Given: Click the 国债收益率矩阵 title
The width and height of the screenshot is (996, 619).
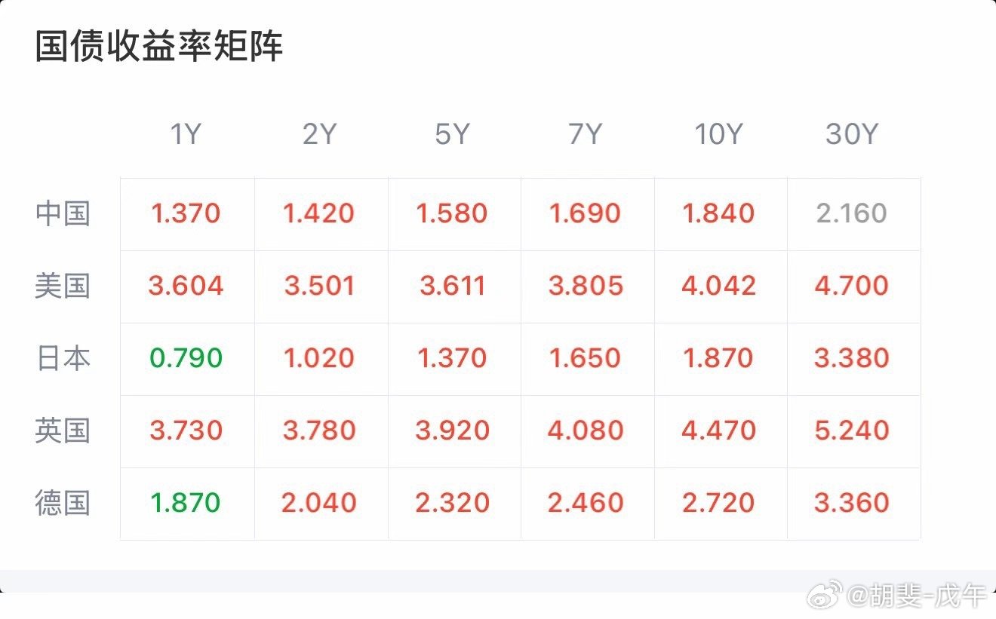Looking at the screenshot, I should tap(159, 47).
